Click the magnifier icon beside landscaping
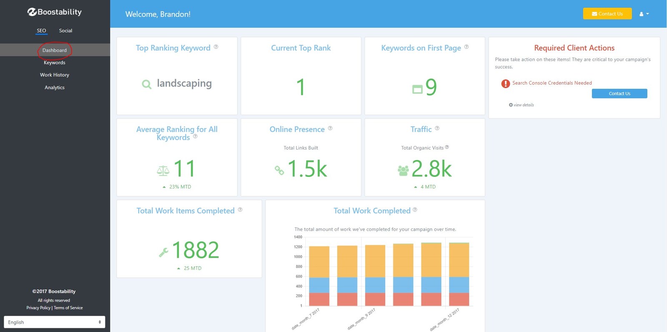Image resolution: width=667 pixels, height=332 pixels. (147, 85)
